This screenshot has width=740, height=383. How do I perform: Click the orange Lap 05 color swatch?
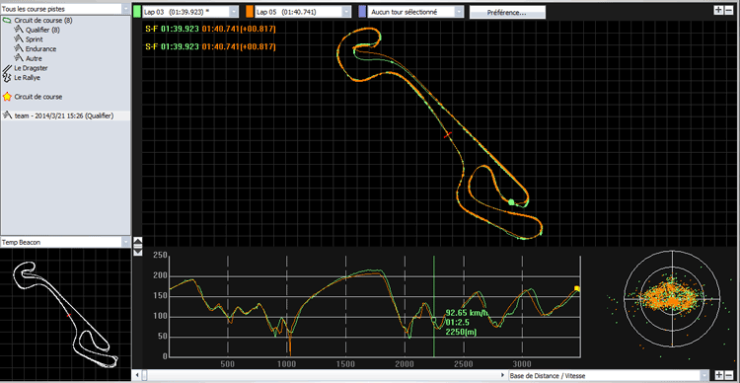click(251, 12)
